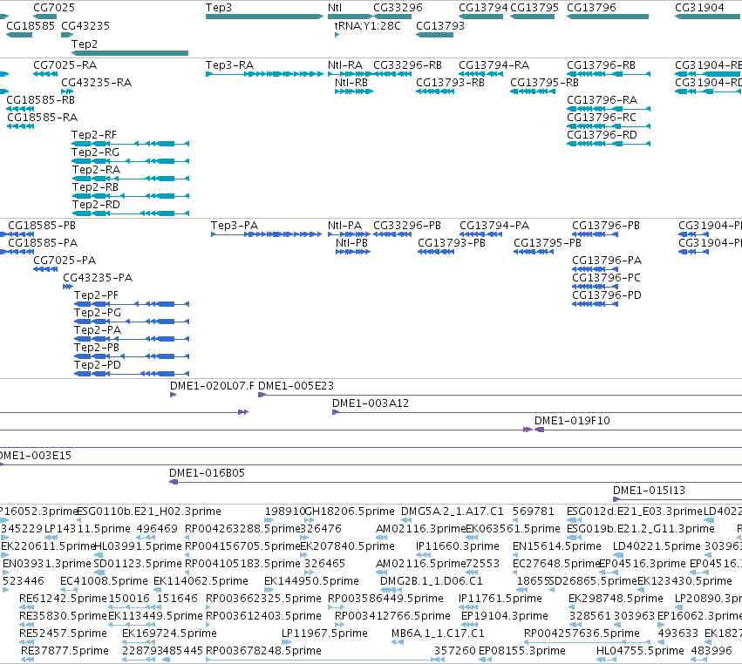Select the CG13796 gene bar

click(x=608, y=17)
